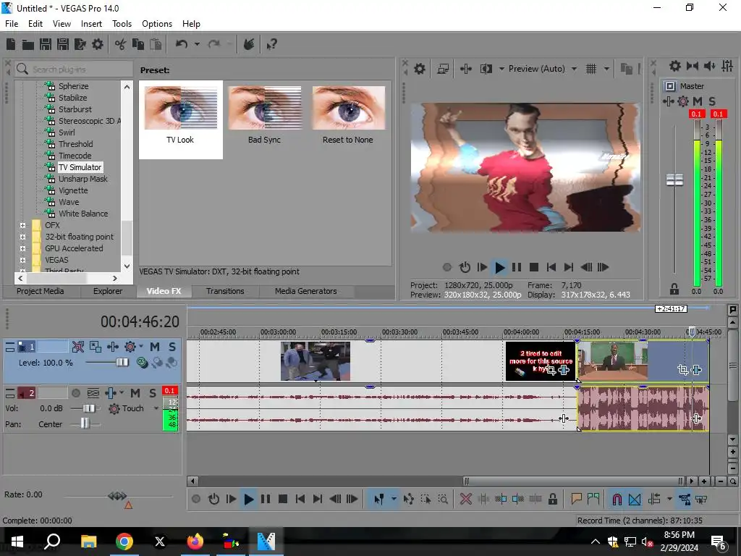Switch to the Transitions tab
Image resolution: width=741 pixels, height=556 pixels.
coord(225,291)
